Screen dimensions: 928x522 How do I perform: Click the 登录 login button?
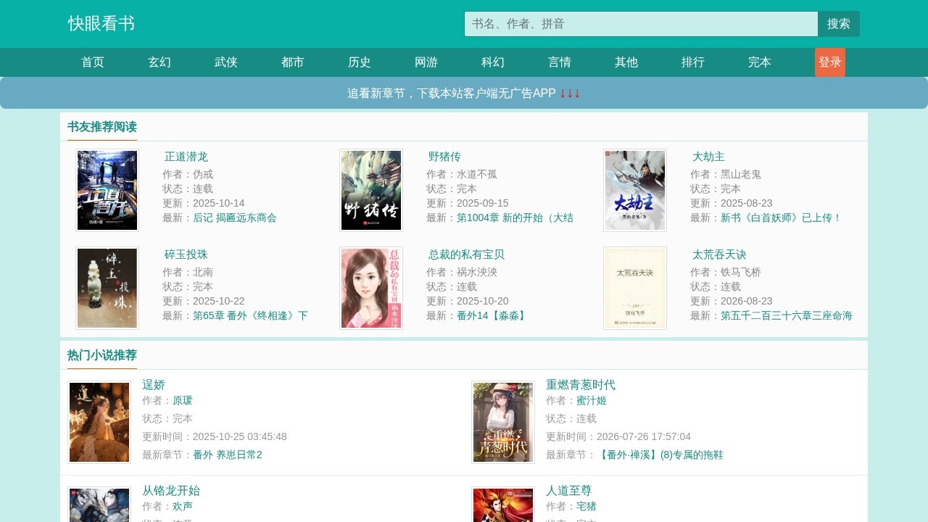click(x=830, y=62)
